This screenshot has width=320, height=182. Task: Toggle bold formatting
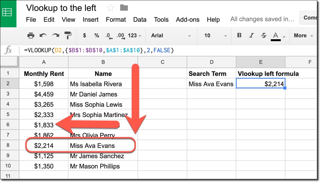(239, 36)
